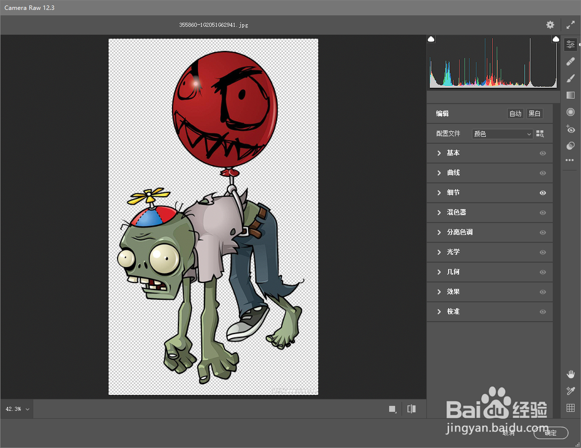Open the 配置文件 颜色 profile dropdown
The image size is (581, 448).
[x=503, y=134]
